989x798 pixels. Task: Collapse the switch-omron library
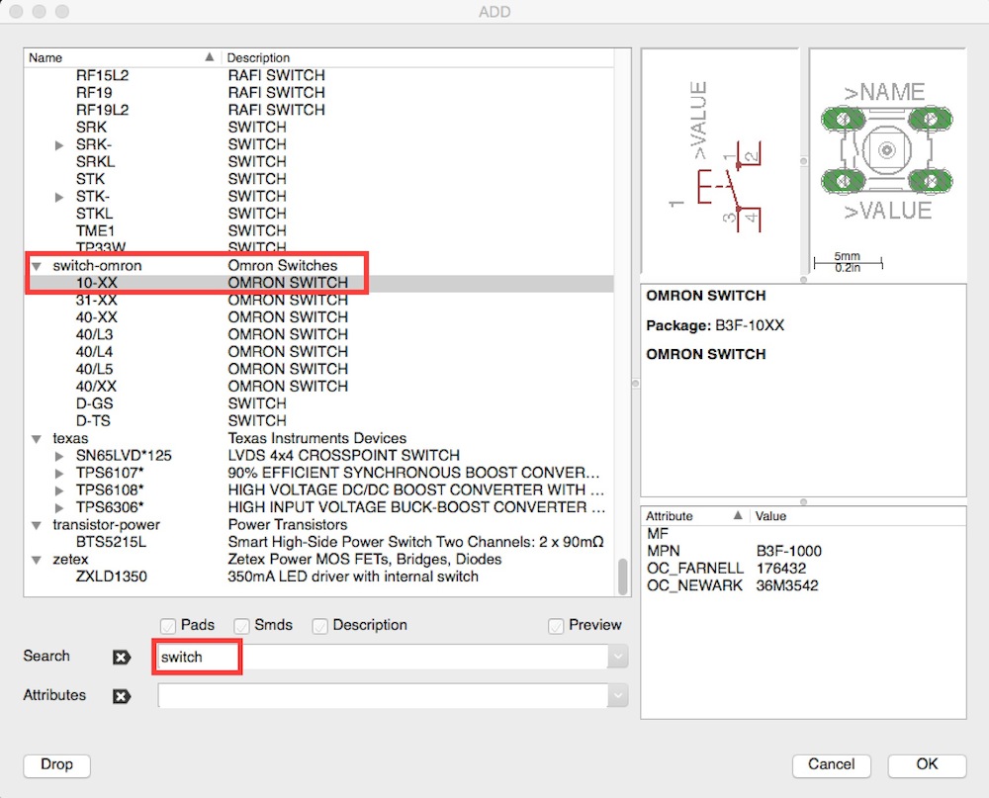[x=37, y=266]
